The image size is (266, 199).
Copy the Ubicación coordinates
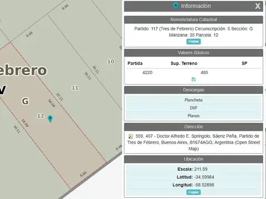point(193,192)
